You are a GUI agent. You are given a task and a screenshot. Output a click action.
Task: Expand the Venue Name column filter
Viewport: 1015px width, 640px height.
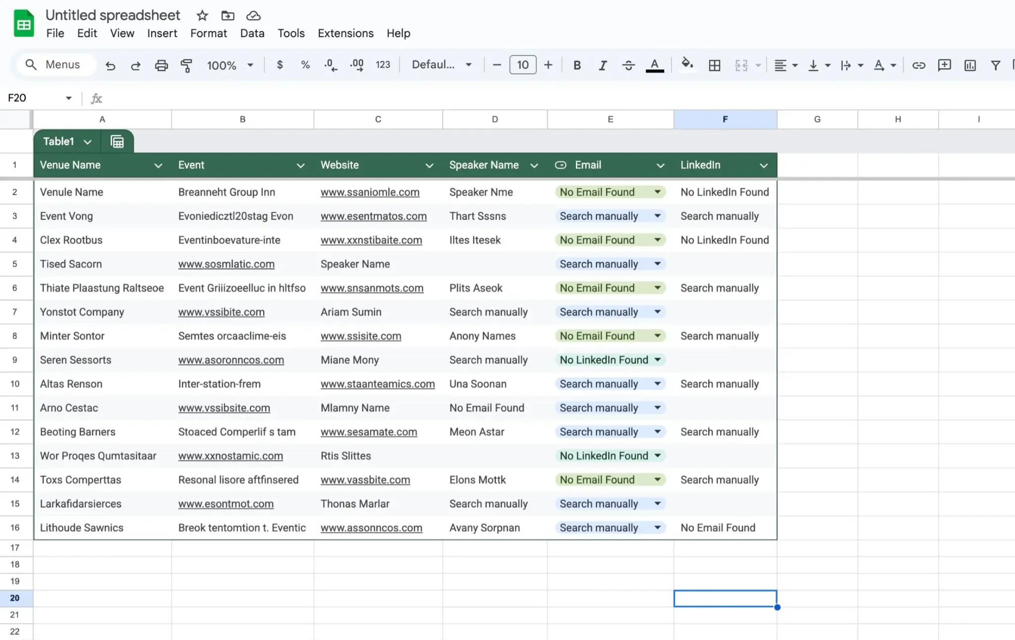(159, 165)
